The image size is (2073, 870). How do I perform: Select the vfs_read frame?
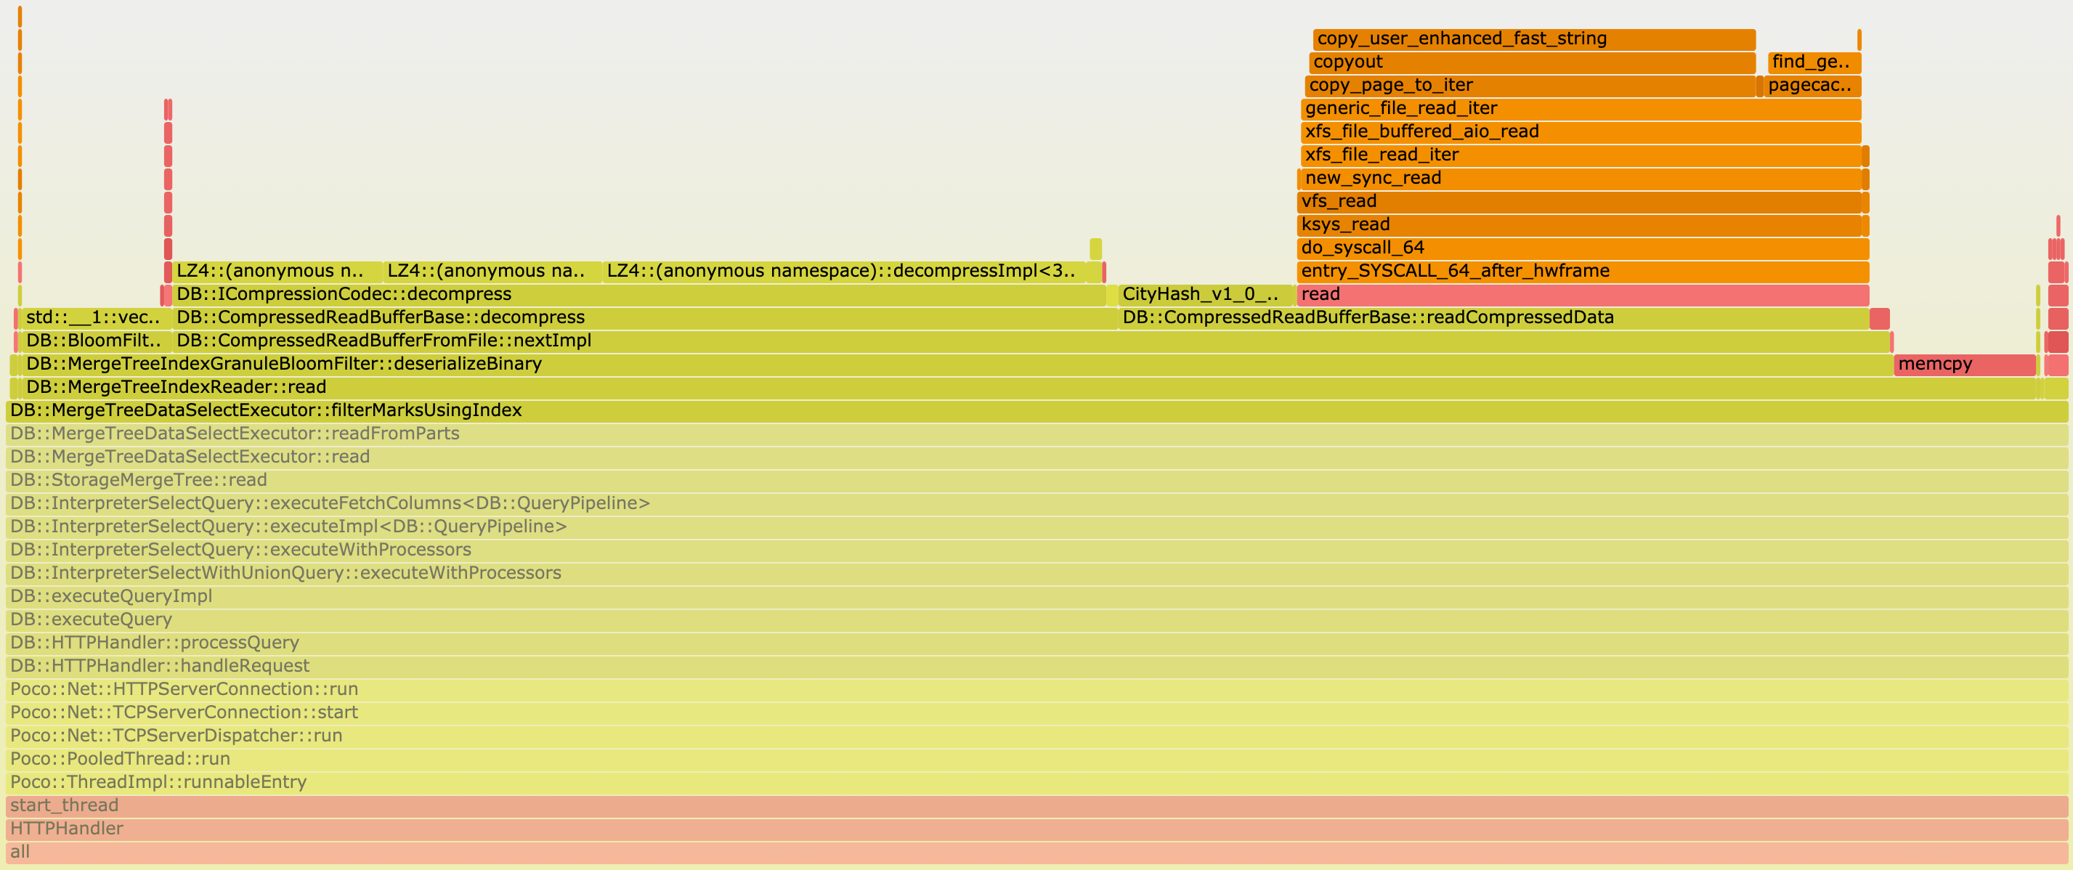(1579, 202)
